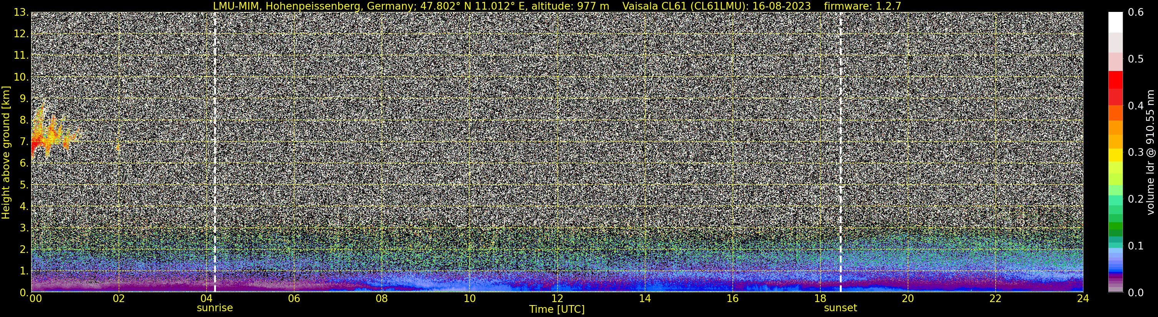Click the height axis tick label 7.
Screen dimensions: 1158x317
pyautogui.click(x=24, y=142)
